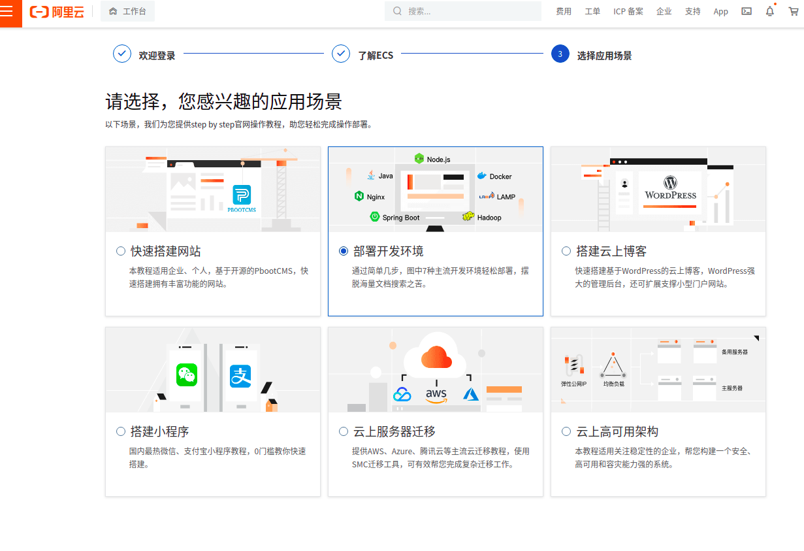Go to the 了解ECS step
804x551 pixels.
pos(363,55)
